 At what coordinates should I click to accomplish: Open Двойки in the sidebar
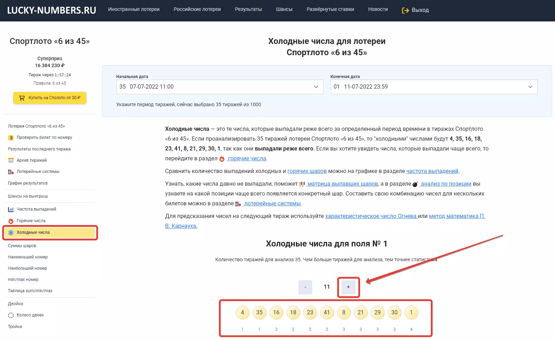point(15,304)
